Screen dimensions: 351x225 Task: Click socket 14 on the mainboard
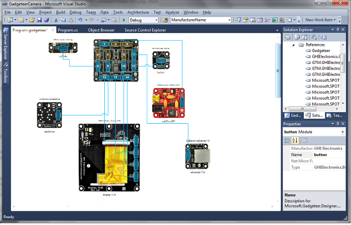(127, 77)
